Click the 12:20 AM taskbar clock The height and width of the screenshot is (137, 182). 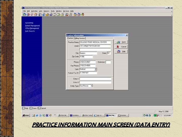167,115
